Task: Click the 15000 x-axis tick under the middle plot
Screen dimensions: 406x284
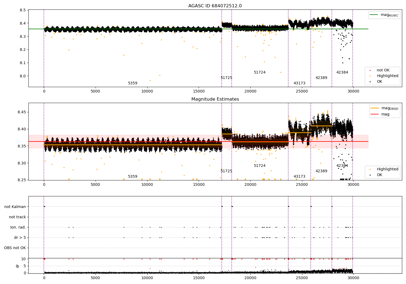Action: point(199,185)
